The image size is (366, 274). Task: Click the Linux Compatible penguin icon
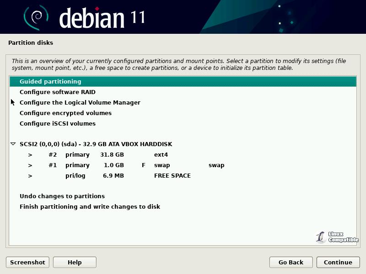[x=321, y=237]
